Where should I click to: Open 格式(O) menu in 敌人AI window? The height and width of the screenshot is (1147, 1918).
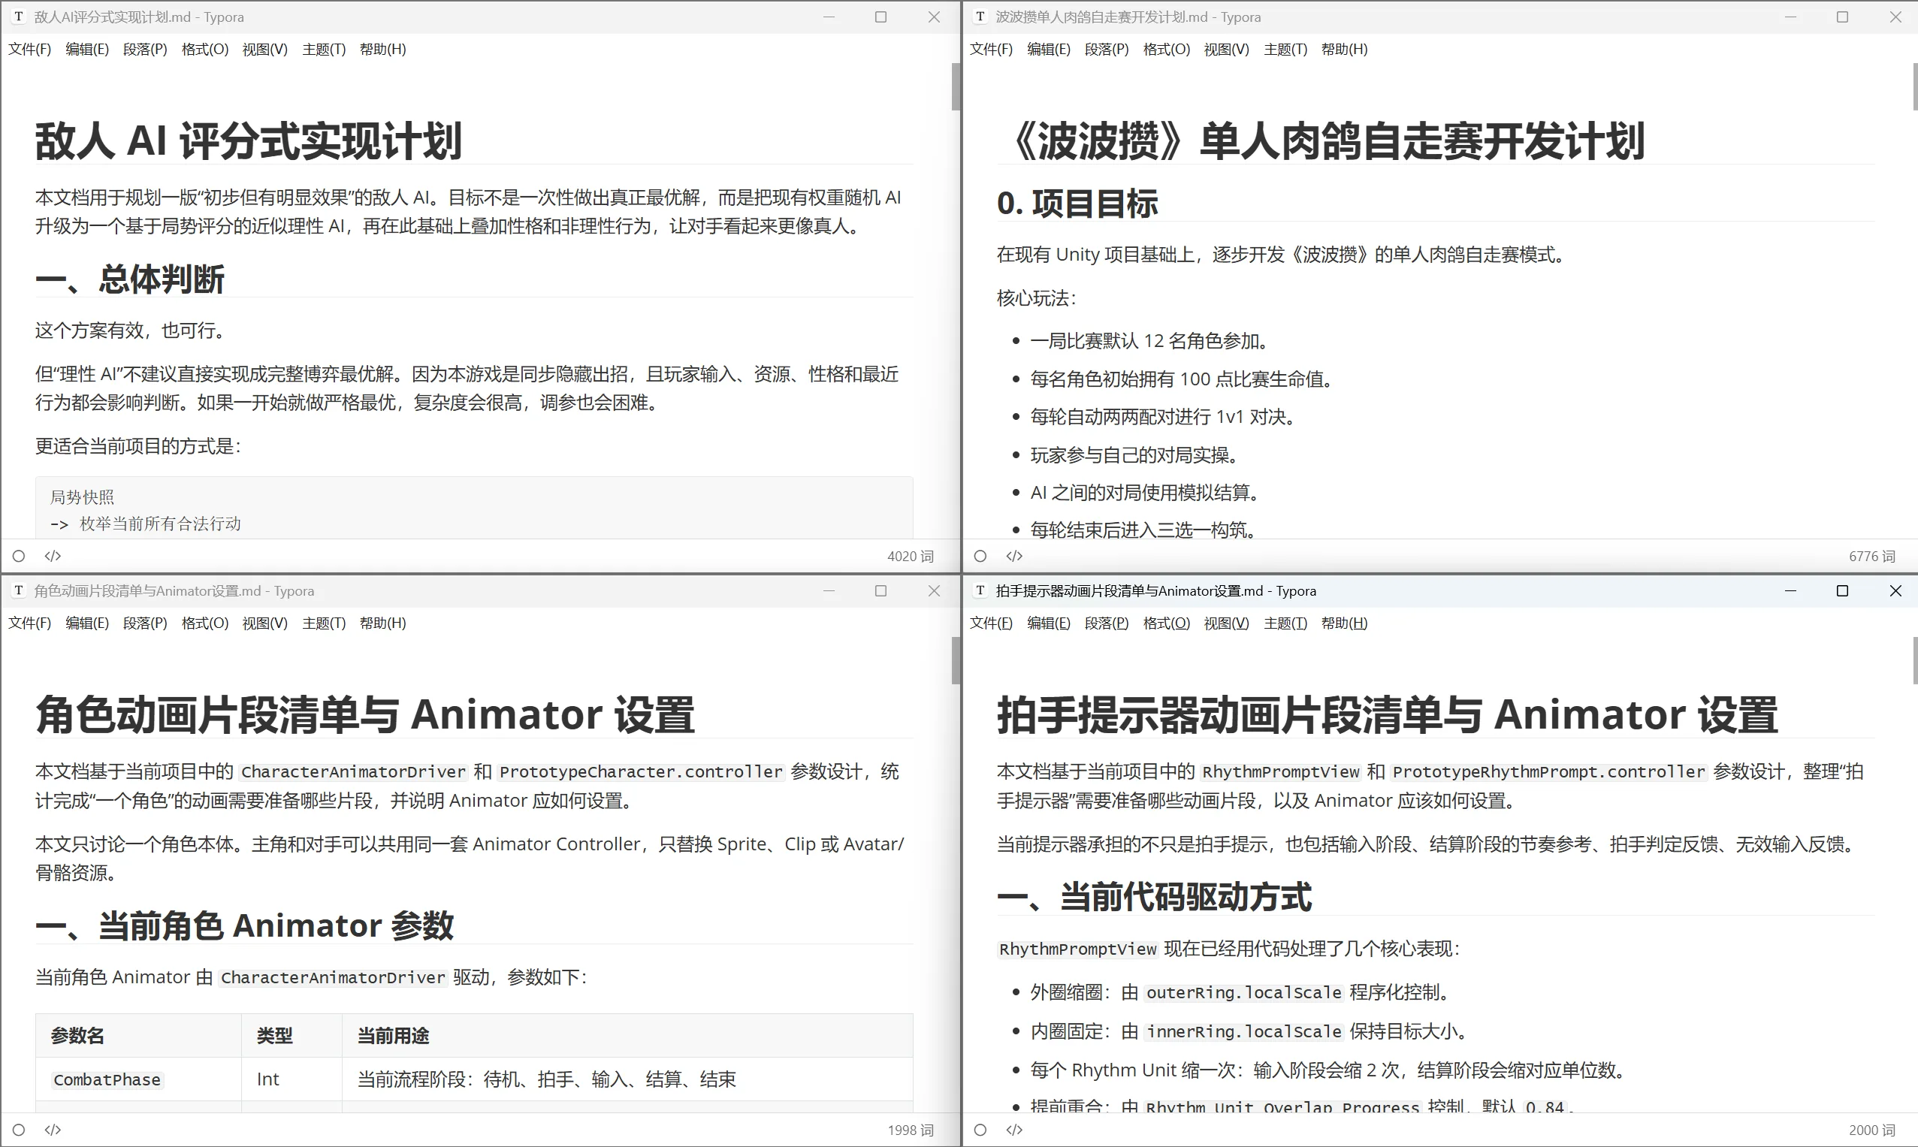(x=205, y=50)
